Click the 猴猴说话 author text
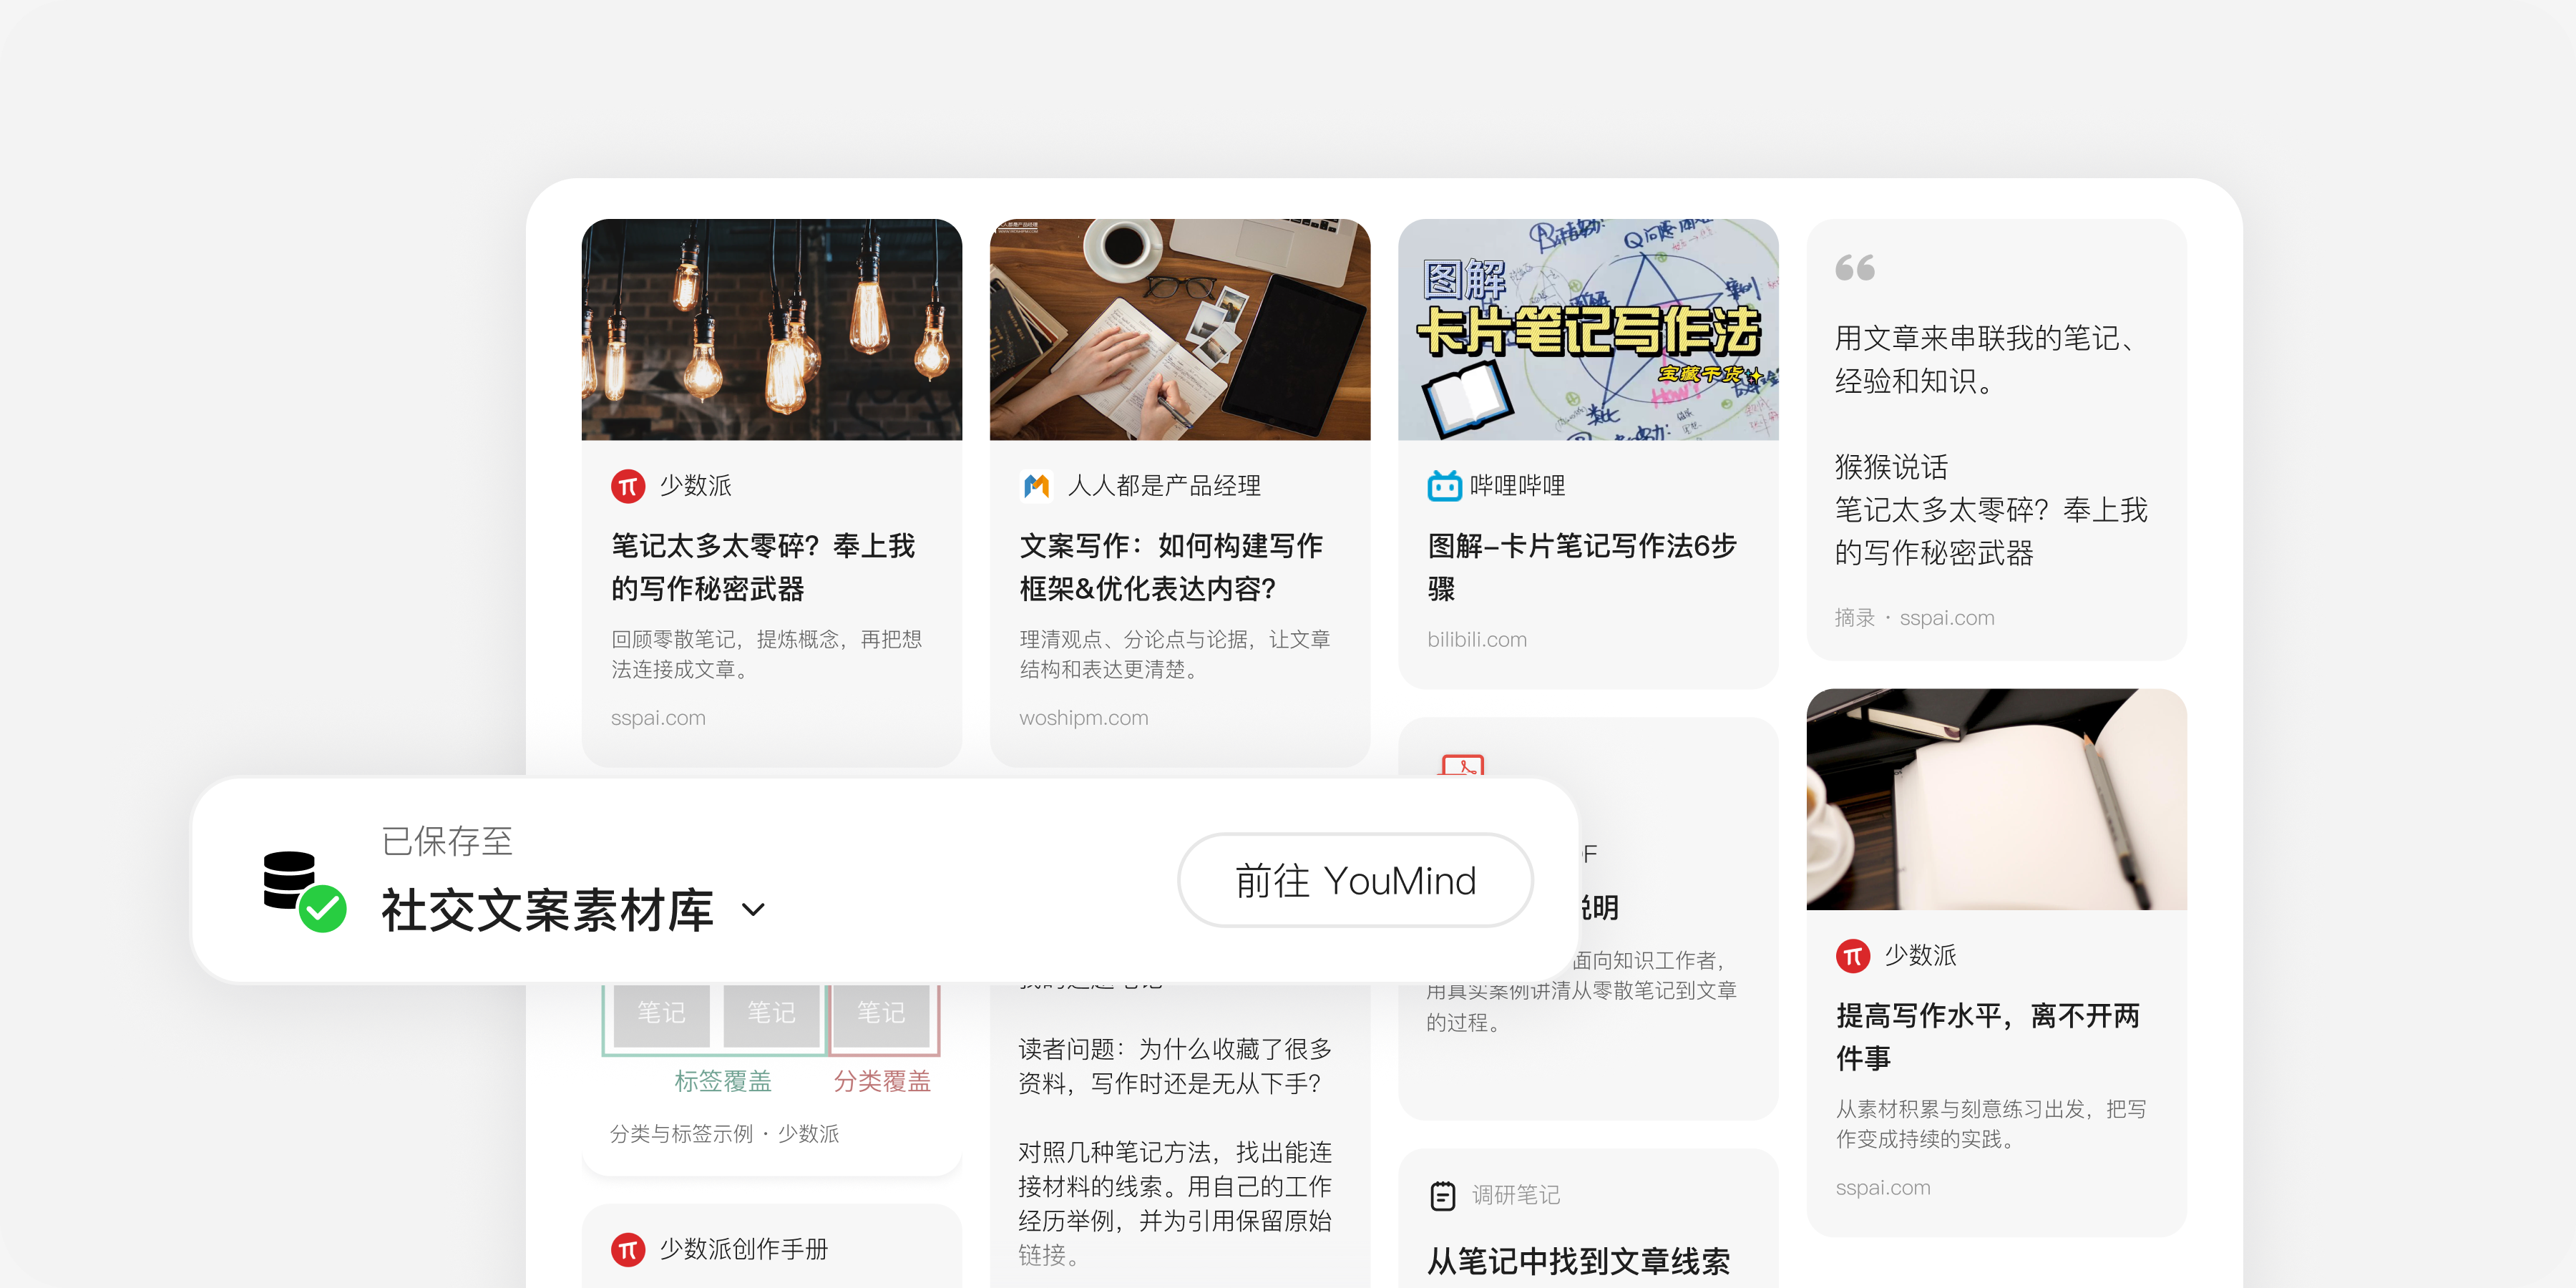 pyautogui.click(x=1891, y=467)
